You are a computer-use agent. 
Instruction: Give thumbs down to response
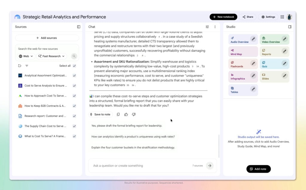click(134, 114)
